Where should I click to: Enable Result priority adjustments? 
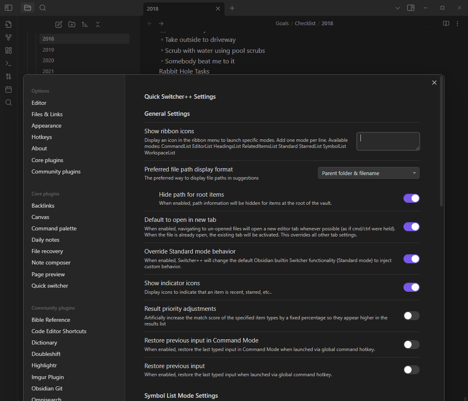point(411,316)
